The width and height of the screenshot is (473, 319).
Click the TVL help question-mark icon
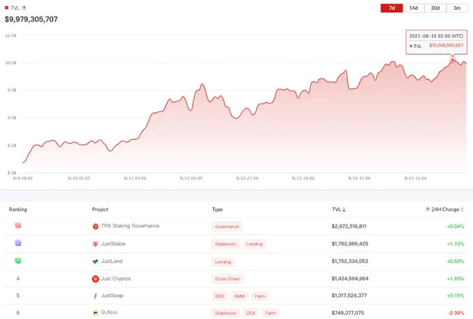coord(24,8)
